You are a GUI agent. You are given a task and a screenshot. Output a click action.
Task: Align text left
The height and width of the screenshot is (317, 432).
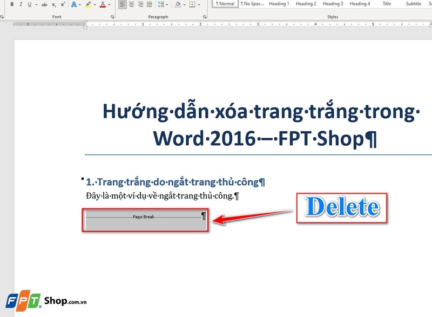pos(123,4)
